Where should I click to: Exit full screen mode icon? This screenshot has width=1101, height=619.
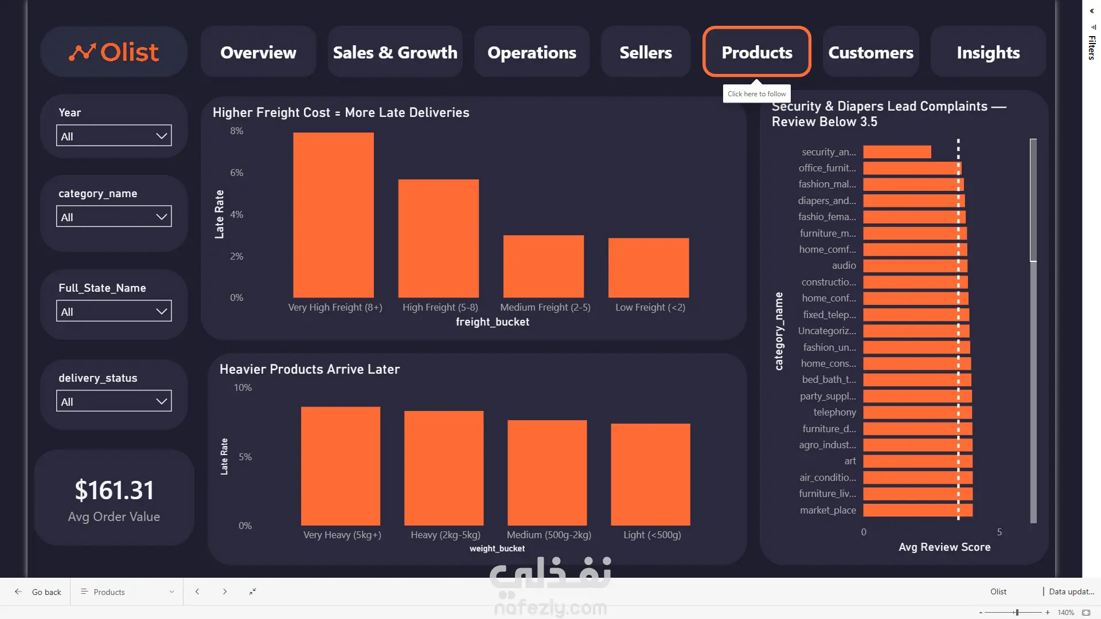tap(252, 591)
